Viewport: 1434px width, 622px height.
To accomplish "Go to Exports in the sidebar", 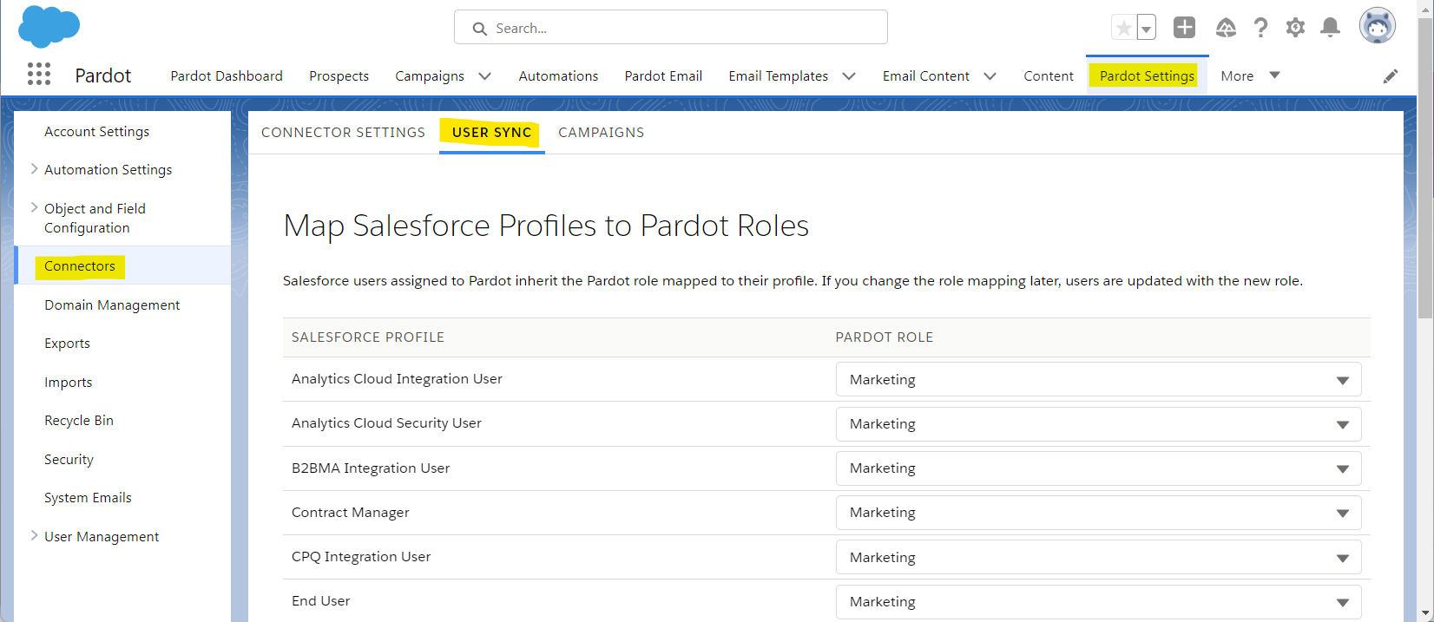I will coord(68,344).
